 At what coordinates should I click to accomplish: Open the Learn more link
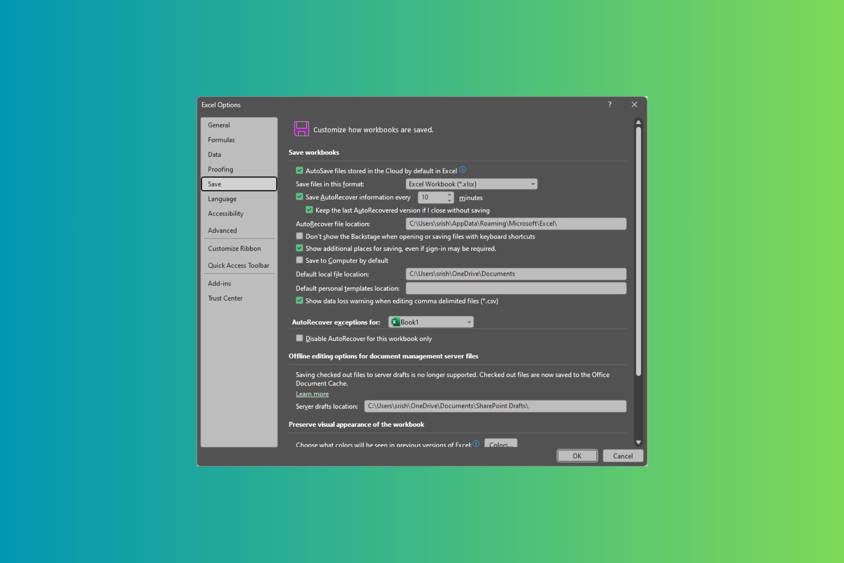tap(312, 394)
